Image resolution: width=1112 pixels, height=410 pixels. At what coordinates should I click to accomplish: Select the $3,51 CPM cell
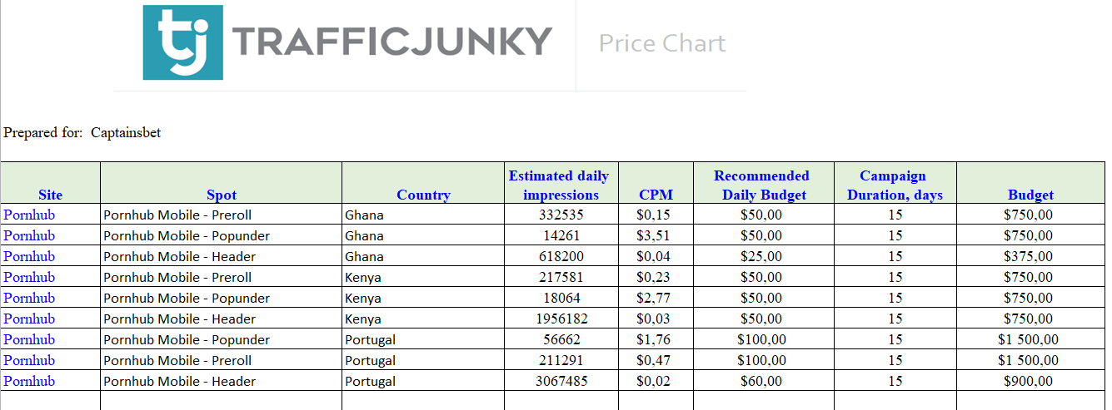coord(654,235)
